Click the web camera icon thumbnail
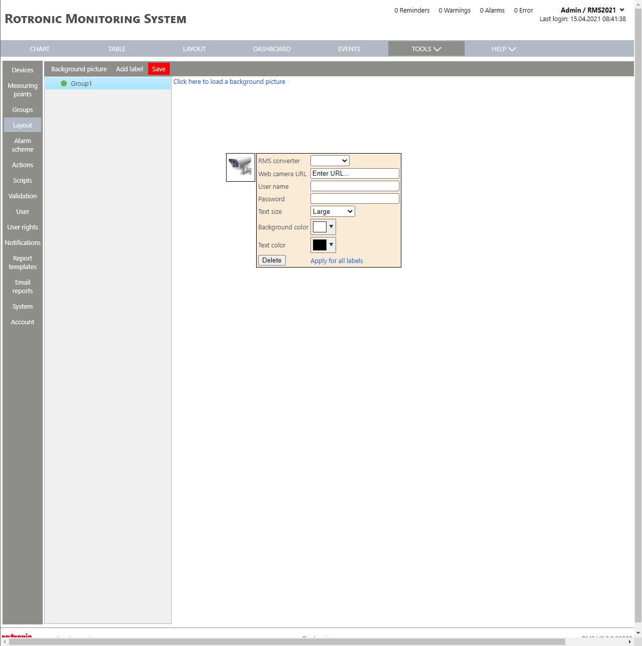Image resolution: width=642 pixels, height=646 pixels. tap(241, 167)
